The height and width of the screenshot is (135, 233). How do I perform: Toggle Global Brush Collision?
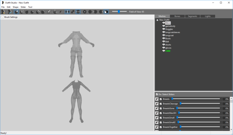tap(78, 12)
